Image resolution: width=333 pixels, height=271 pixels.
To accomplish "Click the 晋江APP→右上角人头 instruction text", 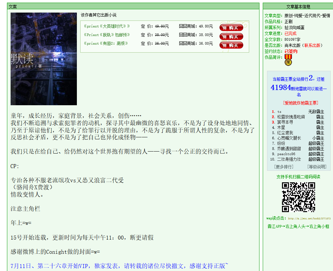I will tap(299, 226).
